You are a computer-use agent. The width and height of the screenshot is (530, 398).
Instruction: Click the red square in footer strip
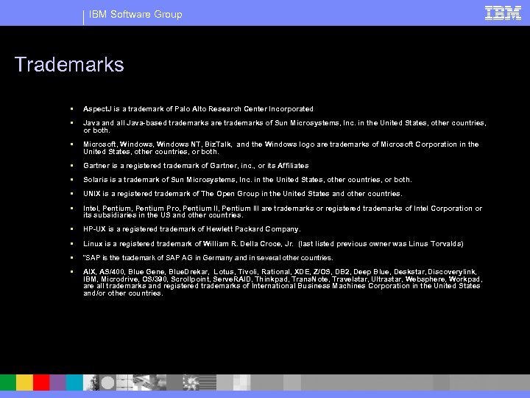pos(41,383)
